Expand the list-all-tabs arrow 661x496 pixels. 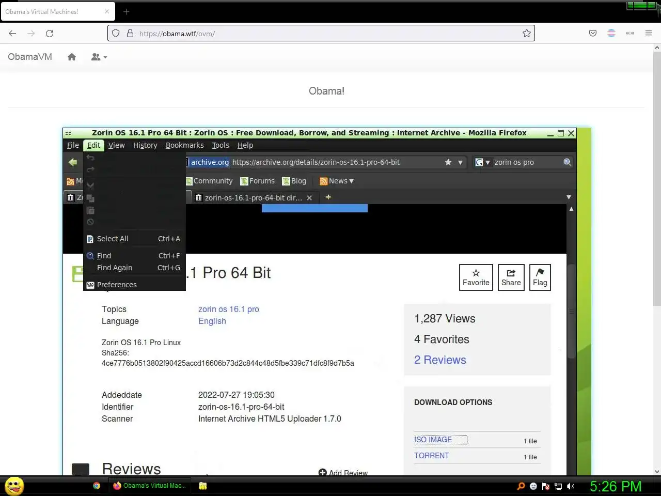(569, 197)
